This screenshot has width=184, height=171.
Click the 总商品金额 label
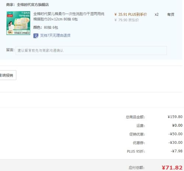point(135,117)
